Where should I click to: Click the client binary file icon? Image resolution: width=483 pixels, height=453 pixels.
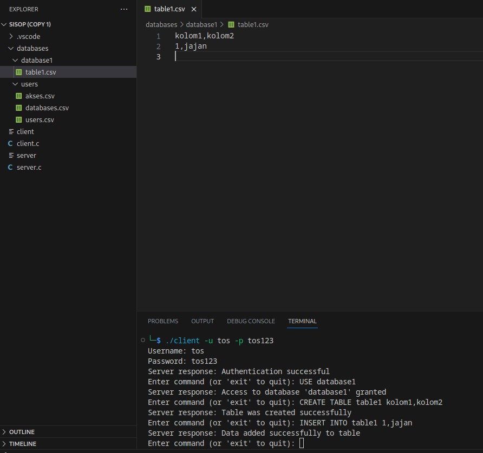tap(11, 131)
